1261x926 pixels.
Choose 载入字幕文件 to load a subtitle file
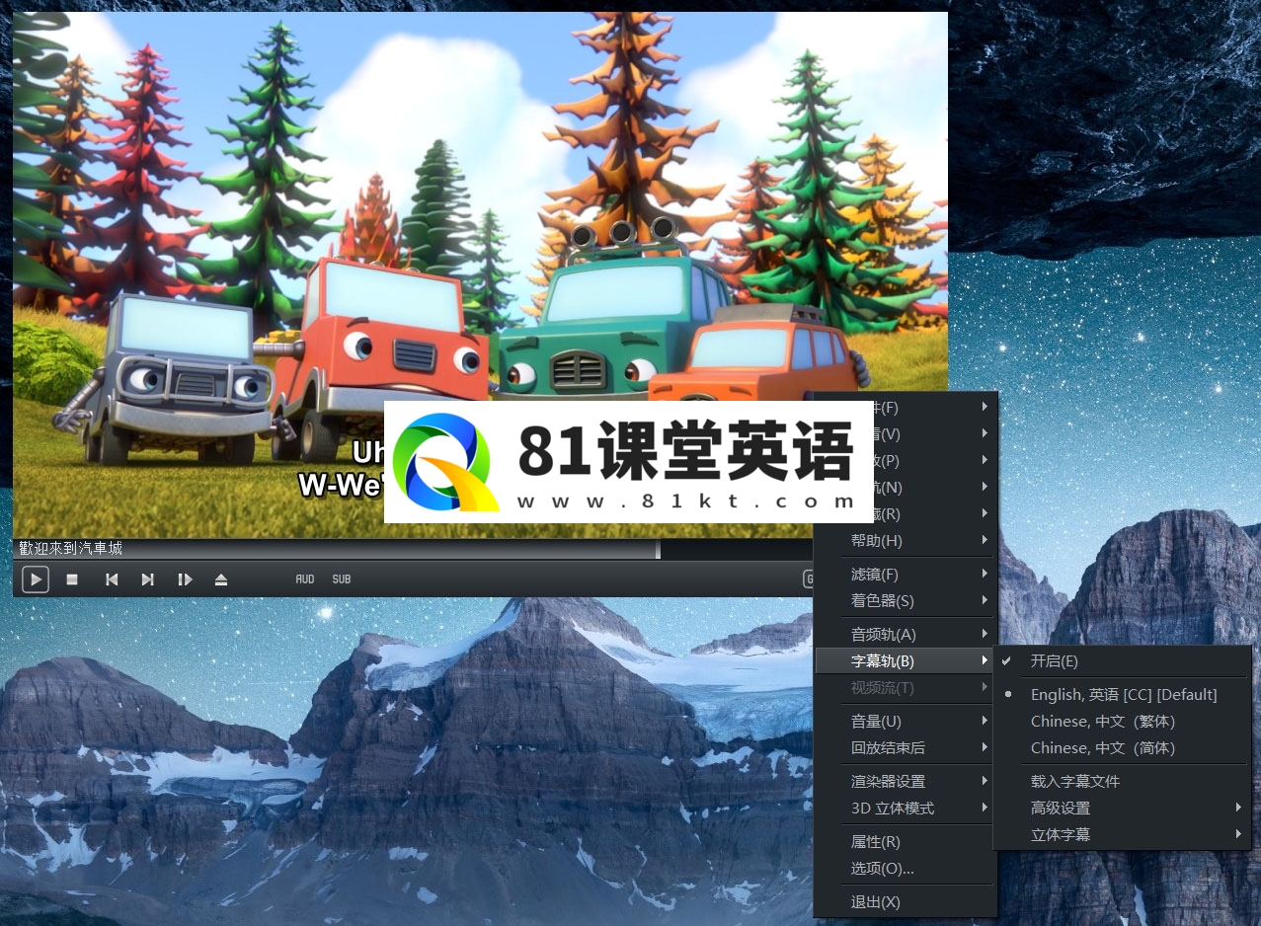(x=1123, y=782)
